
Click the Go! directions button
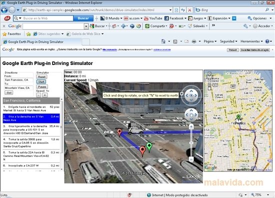tap(9, 92)
